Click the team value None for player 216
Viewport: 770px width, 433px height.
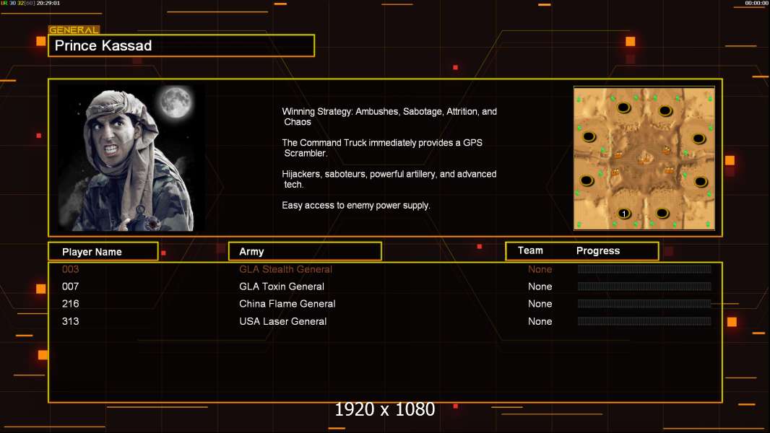(540, 304)
